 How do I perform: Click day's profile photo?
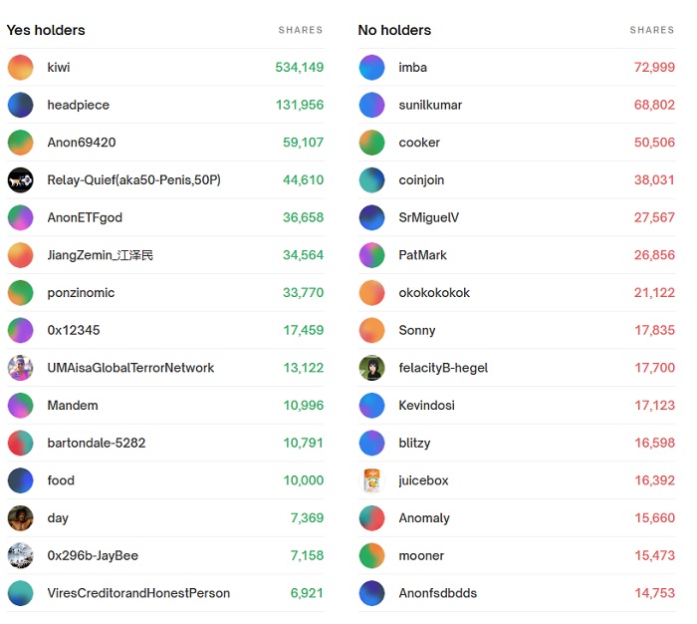[21, 518]
